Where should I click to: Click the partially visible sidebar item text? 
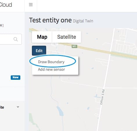pyautogui.click(x=2, y=107)
